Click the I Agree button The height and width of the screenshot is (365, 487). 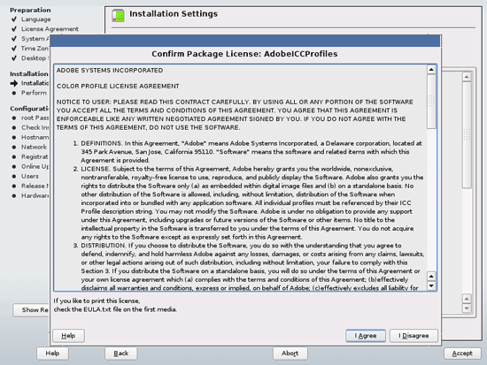click(x=366, y=336)
